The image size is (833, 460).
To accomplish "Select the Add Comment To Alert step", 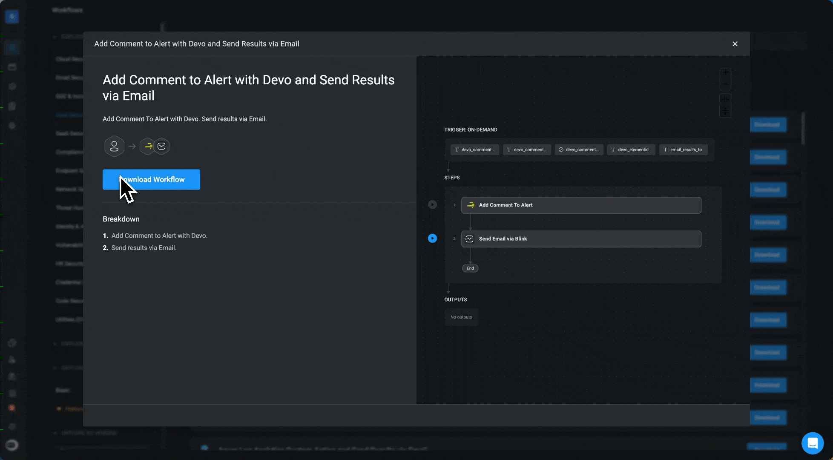I will point(581,205).
